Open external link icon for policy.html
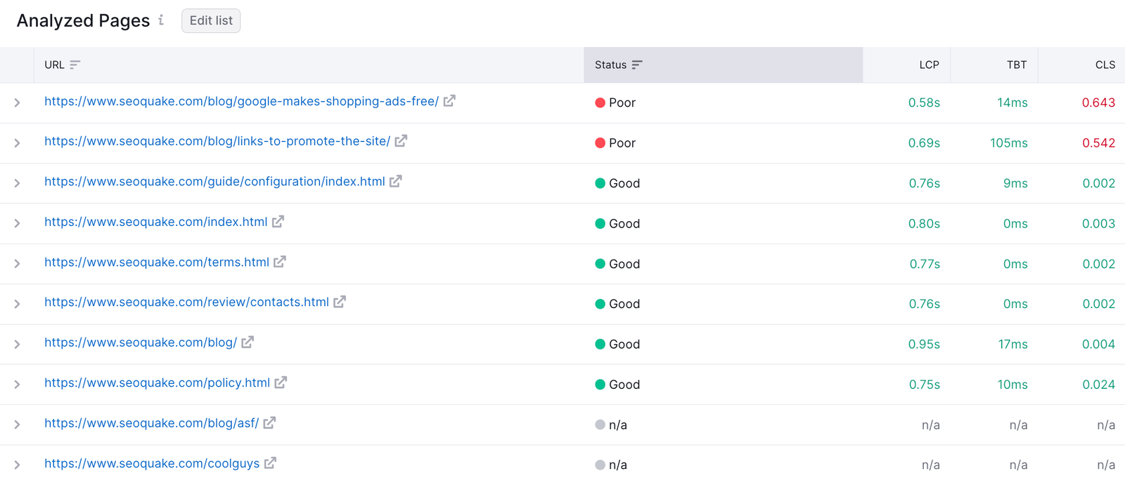The image size is (1125, 485). point(281,383)
